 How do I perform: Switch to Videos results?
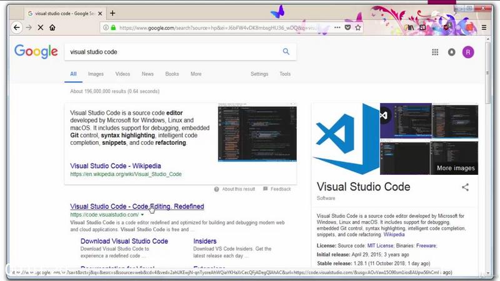[x=122, y=74]
